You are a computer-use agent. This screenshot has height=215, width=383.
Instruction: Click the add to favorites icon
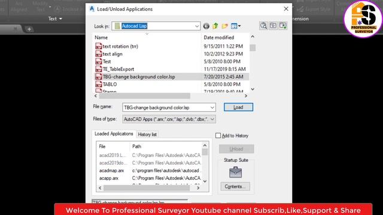pyautogui.click(x=283, y=26)
